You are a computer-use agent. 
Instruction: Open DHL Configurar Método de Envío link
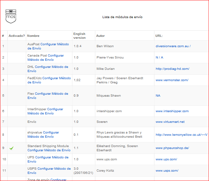(48, 69)
